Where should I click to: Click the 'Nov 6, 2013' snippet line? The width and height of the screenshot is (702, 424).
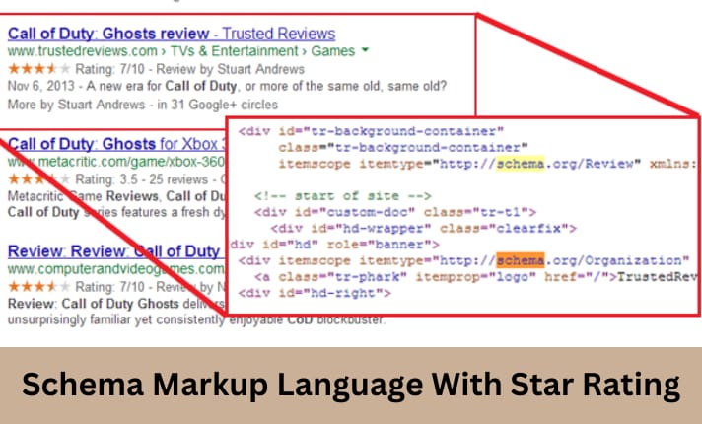click(227, 86)
